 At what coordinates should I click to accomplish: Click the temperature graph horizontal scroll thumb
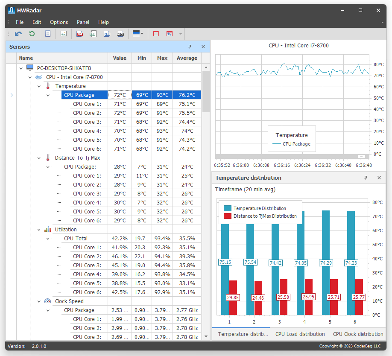362,156
